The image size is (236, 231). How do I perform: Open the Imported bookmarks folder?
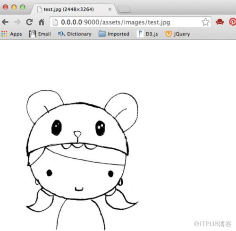tap(114, 34)
